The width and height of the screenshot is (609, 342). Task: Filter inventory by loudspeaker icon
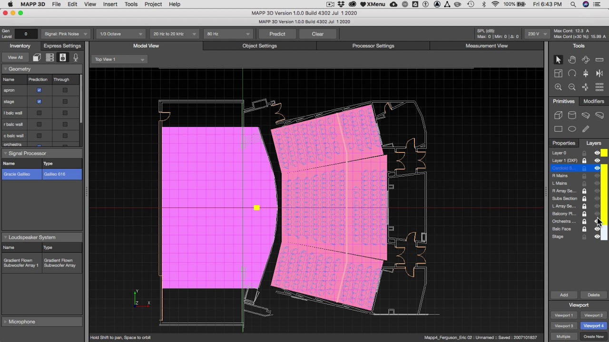pos(62,57)
